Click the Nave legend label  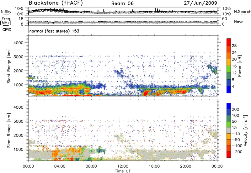239,22
